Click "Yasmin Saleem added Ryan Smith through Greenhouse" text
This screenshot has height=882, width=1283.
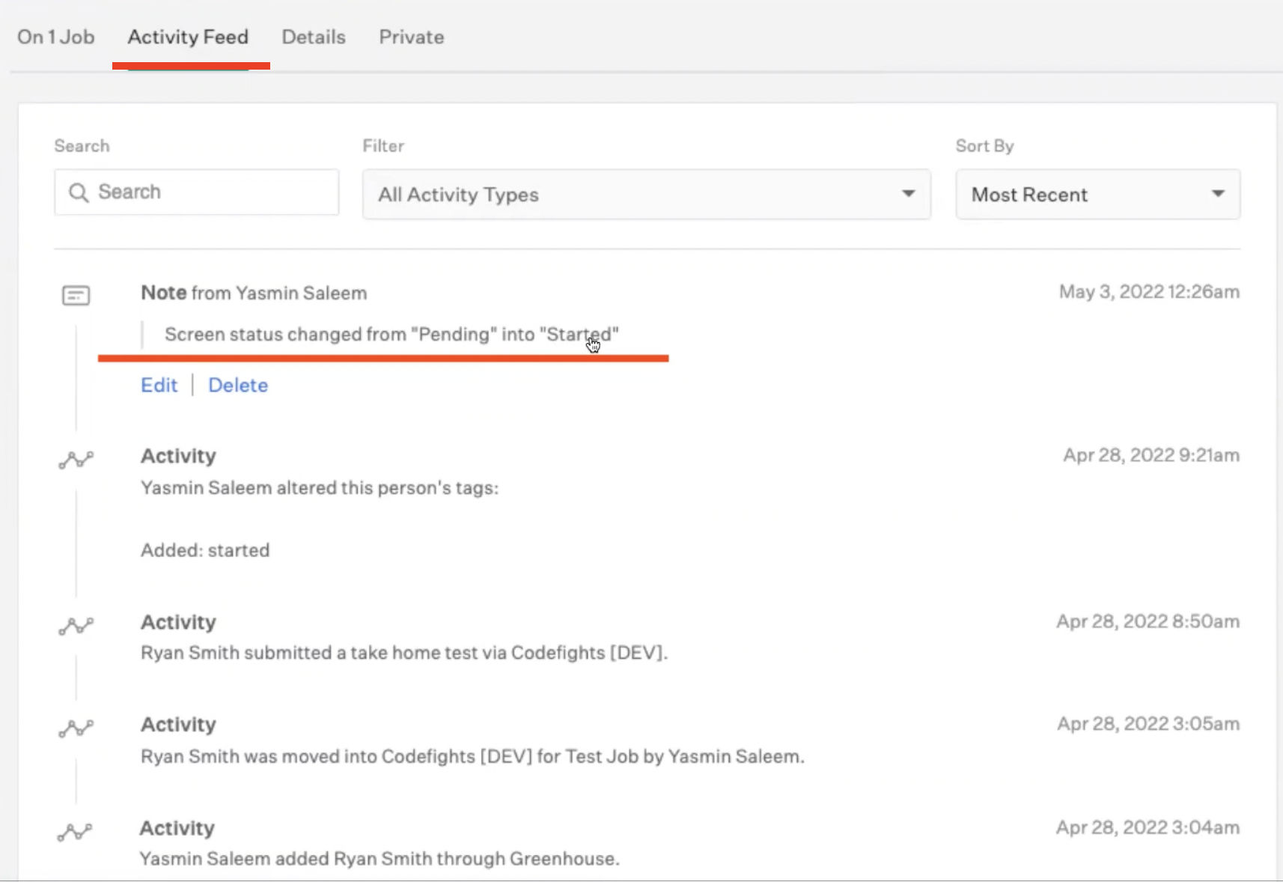[x=380, y=859]
